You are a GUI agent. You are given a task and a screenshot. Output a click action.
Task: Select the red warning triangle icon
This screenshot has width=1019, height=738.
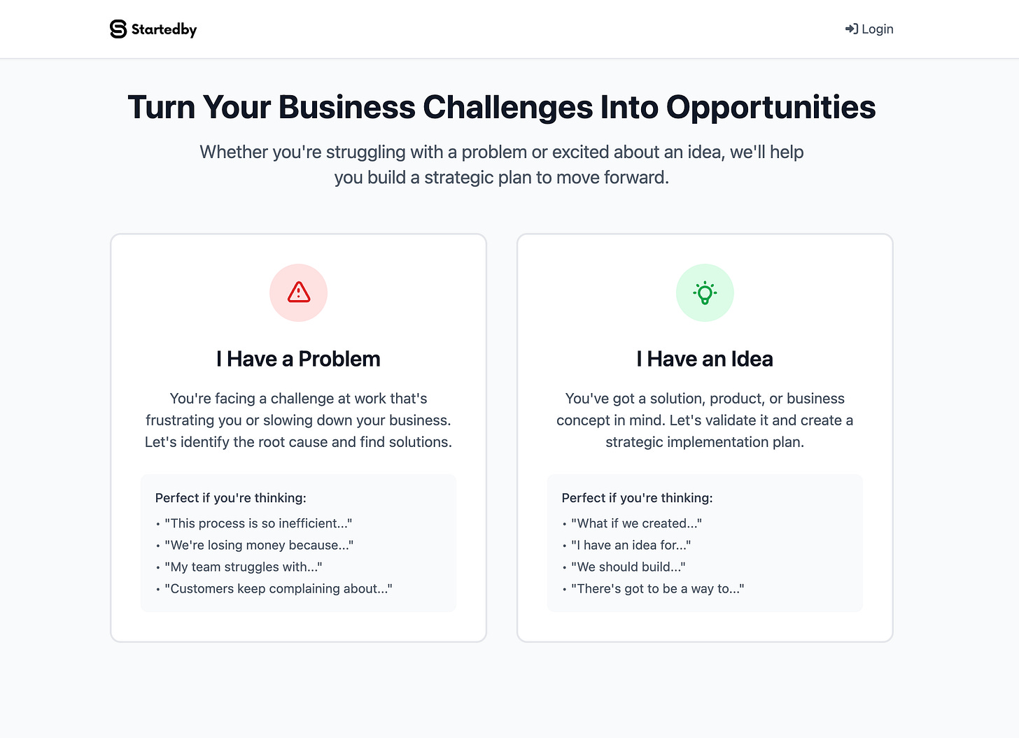click(x=299, y=292)
